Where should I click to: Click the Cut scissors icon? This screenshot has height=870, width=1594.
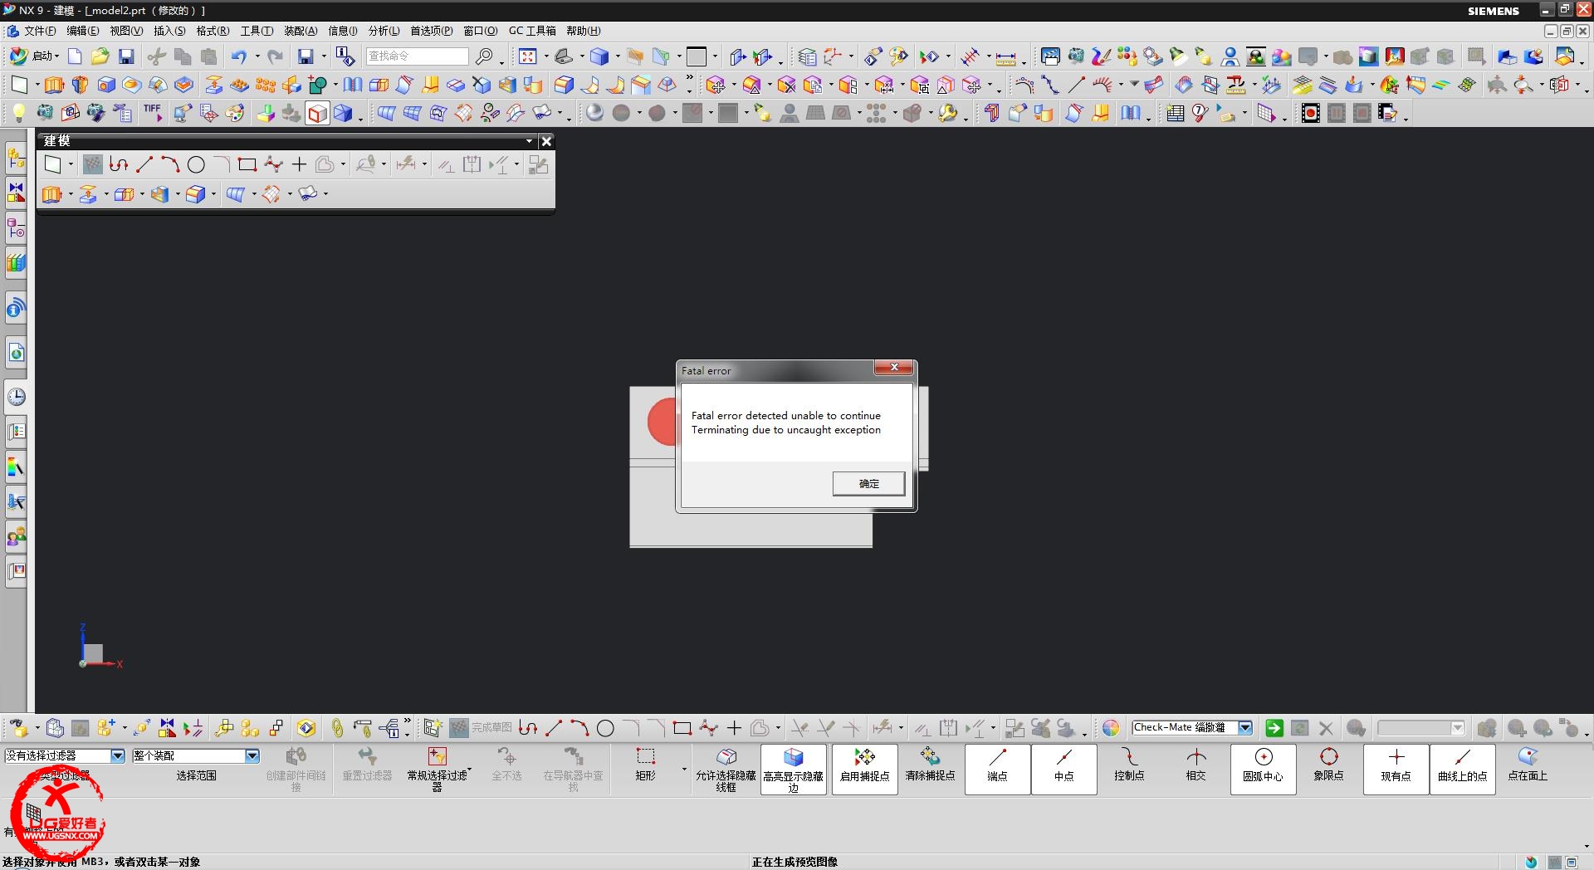point(157,56)
